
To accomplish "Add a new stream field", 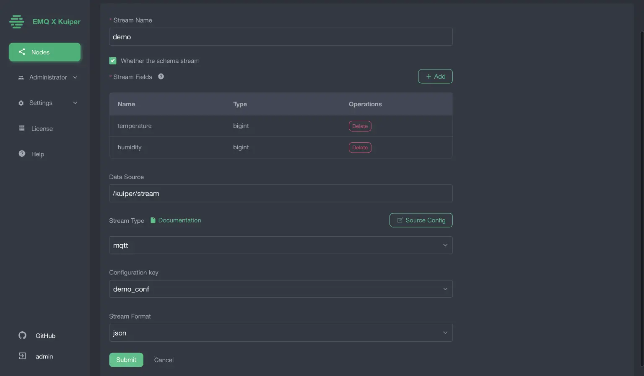I will pyautogui.click(x=435, y=77).
